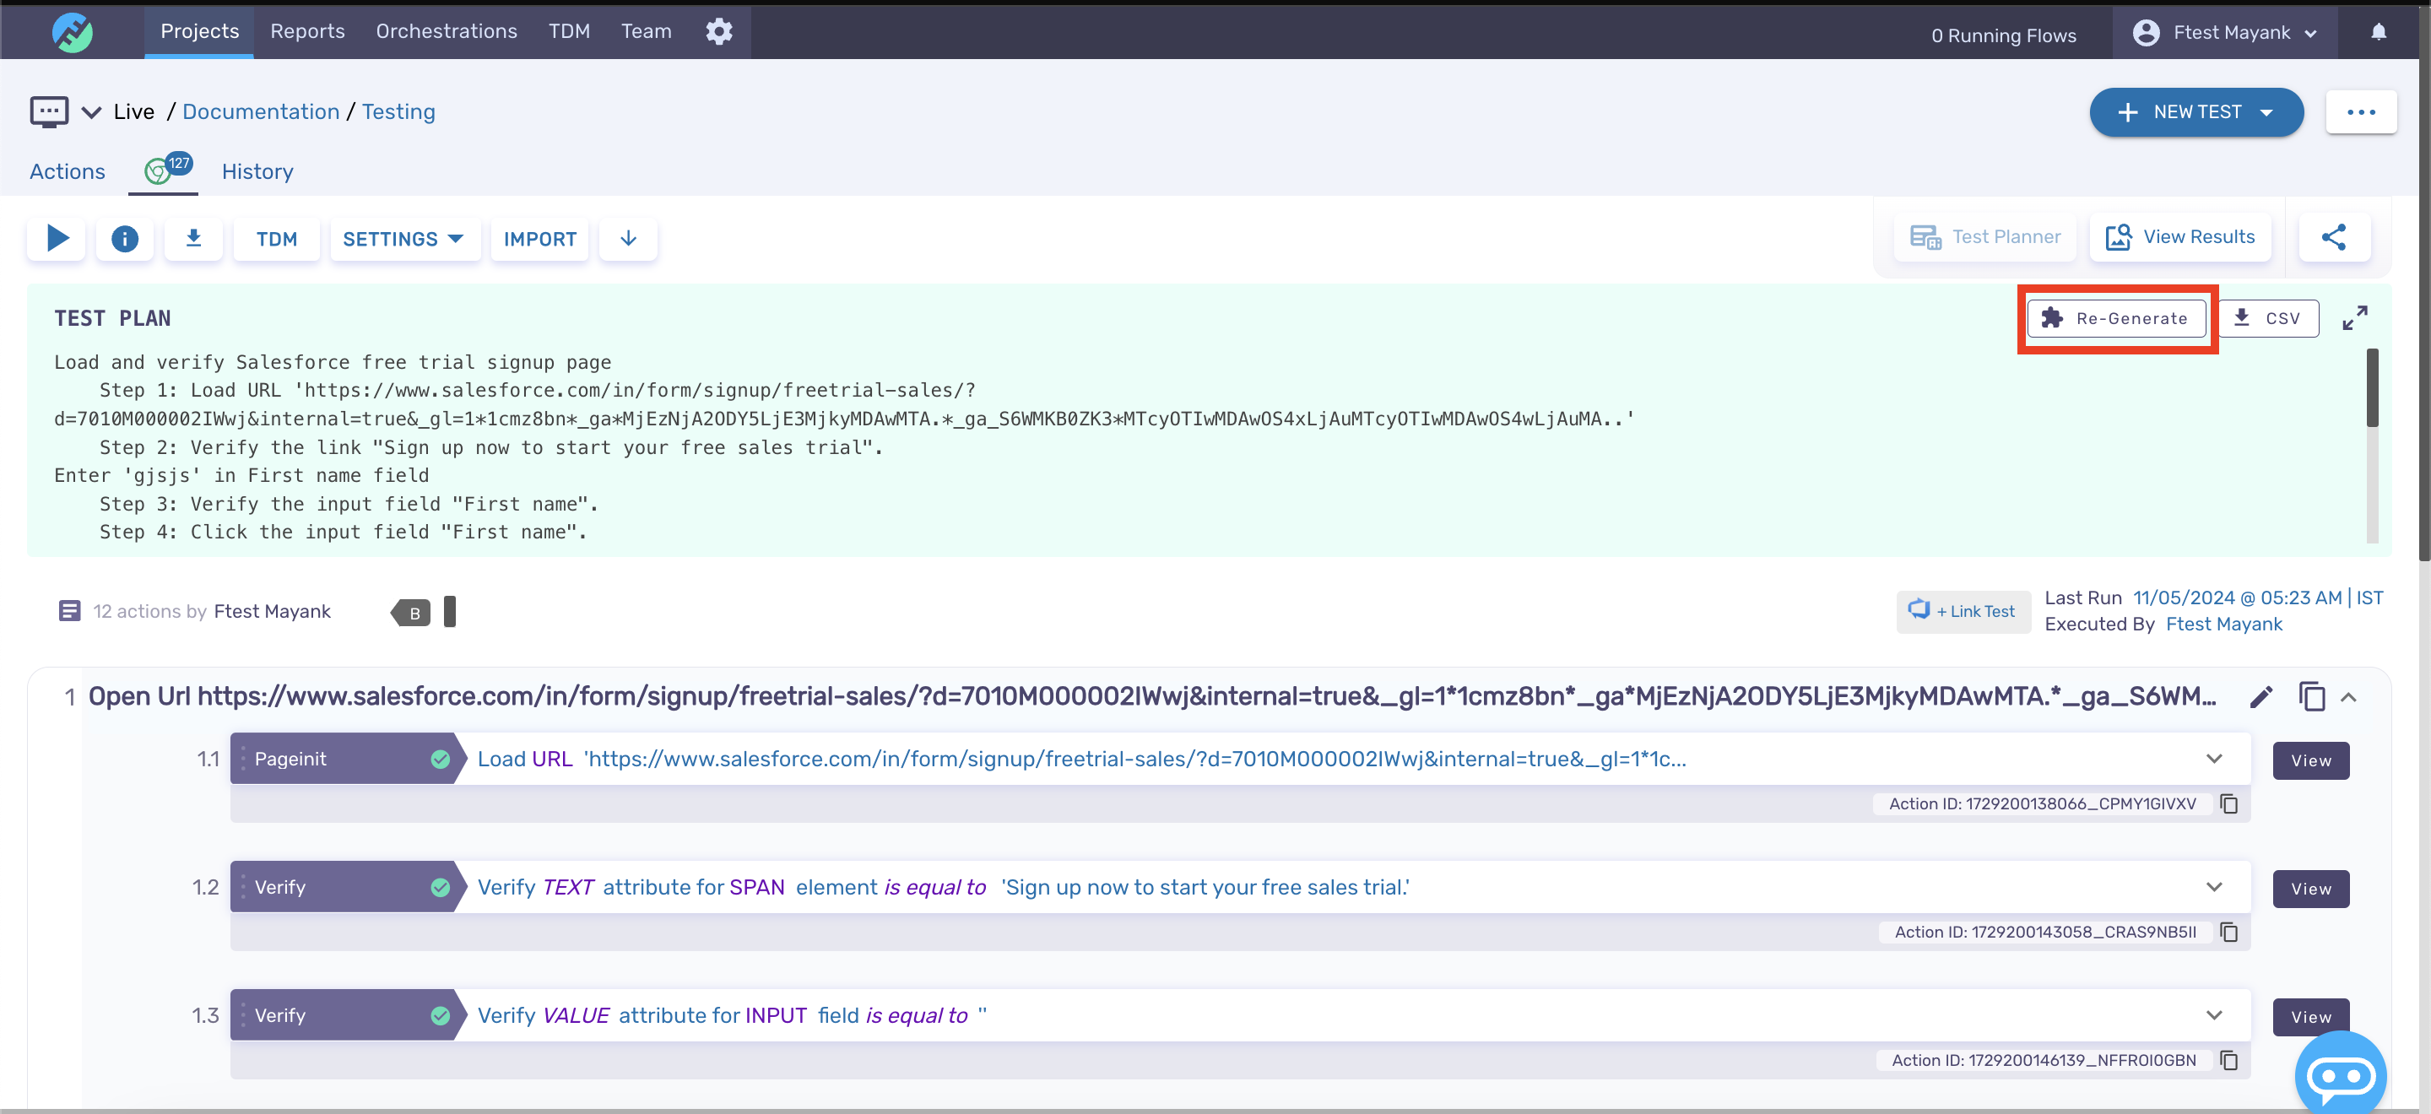Click the page vertical scrollbar

pyautogui.click(x=2423, y=283)
